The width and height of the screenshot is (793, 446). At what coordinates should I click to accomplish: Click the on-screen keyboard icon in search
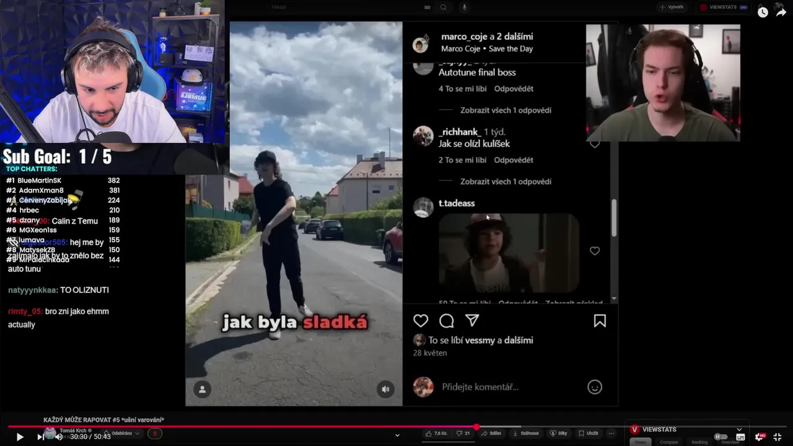click(x=427, y=7)
